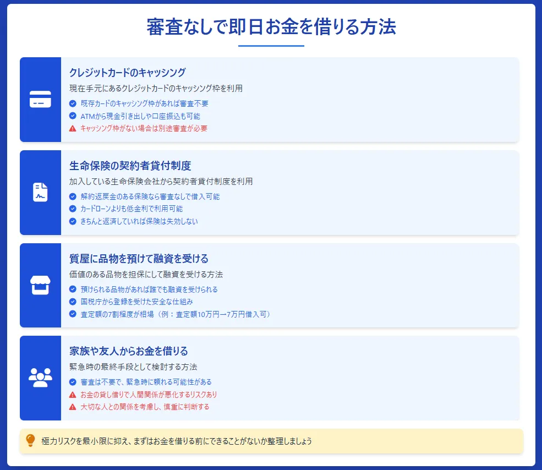542x470 pixels.
Task: Click heading クレジットカードのキャッシング
Action: point(128,73)
